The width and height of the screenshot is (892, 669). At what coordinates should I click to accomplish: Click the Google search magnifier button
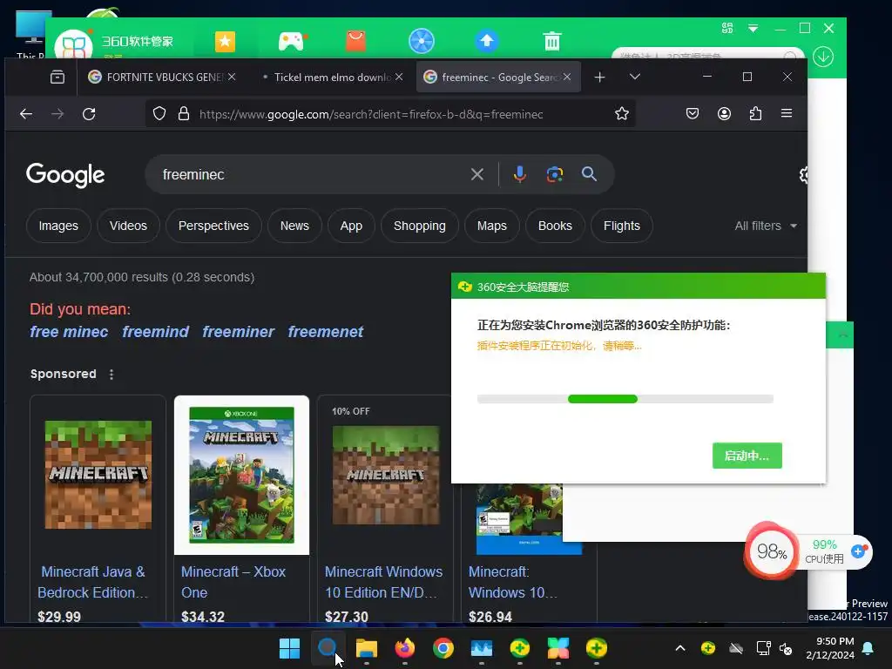[590, 174]
